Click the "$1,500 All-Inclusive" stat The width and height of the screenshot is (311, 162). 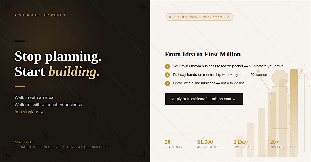(208, 144)
